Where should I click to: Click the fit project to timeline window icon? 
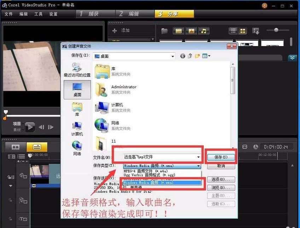point(245,146)
